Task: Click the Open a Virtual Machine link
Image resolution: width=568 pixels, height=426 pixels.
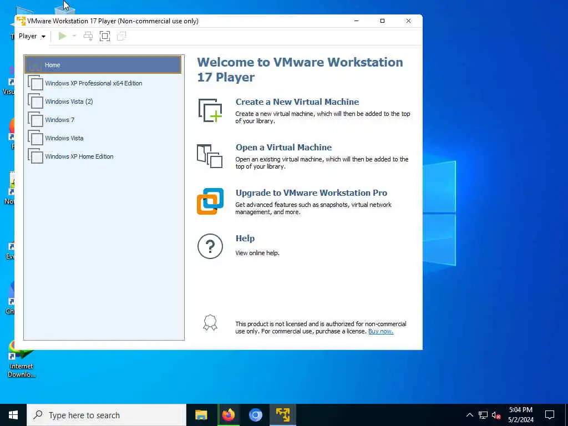Action: 283,148
